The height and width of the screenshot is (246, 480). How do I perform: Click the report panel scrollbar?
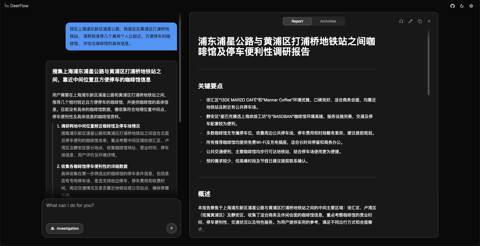pyautogui.click(x=428, y=62)
